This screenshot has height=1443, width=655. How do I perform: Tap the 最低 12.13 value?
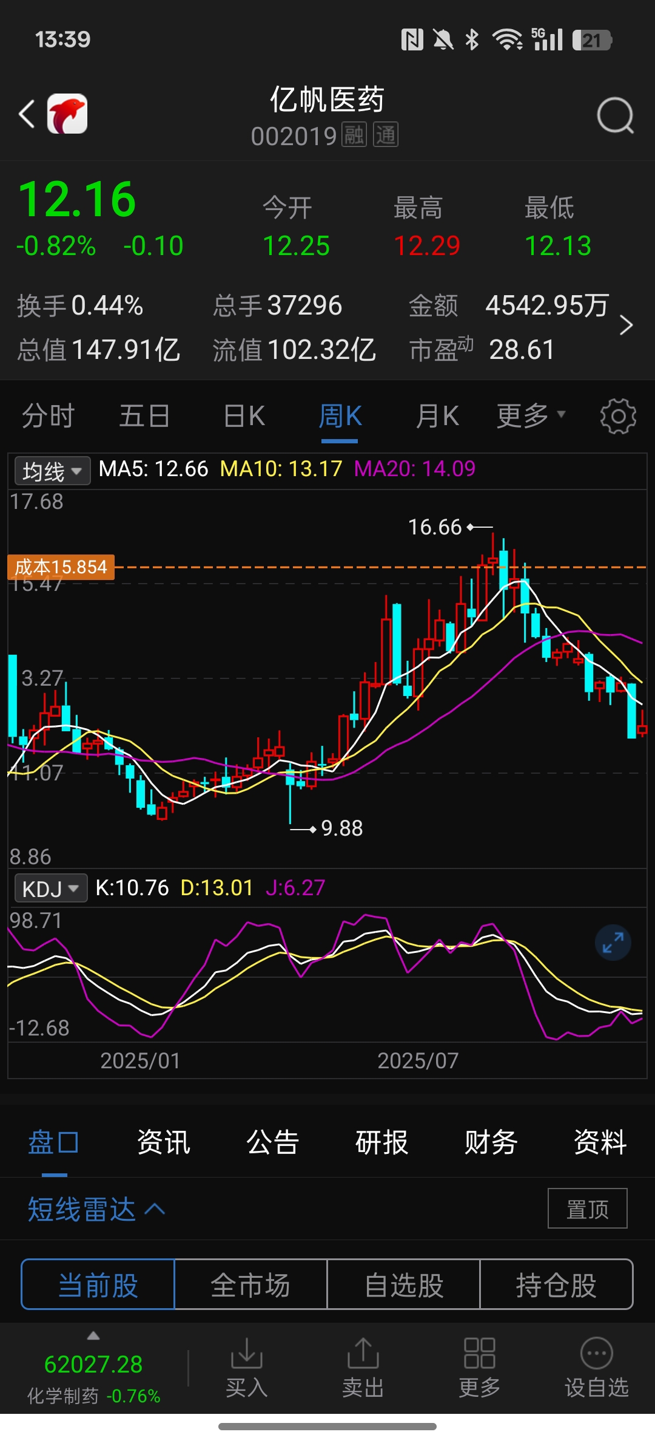pyautogui.click(x=558, y=246)
